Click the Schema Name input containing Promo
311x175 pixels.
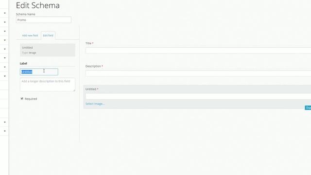click(44, 20)
